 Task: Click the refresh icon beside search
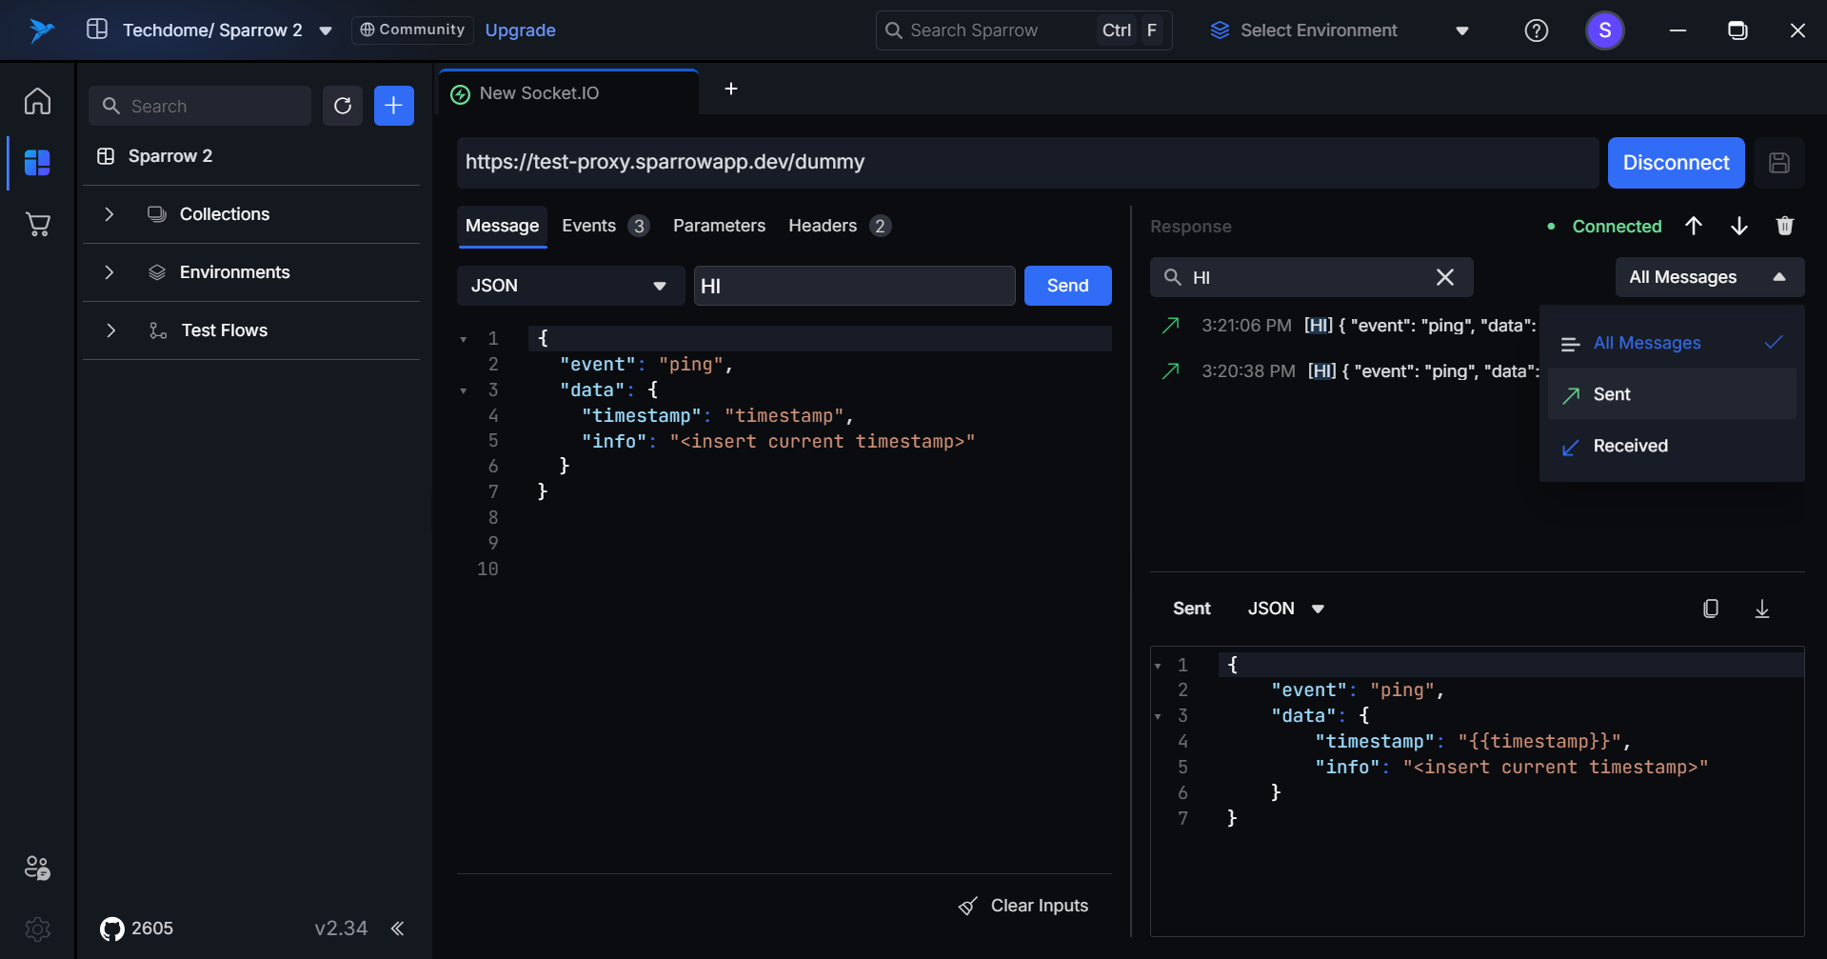tap(343, 106)
